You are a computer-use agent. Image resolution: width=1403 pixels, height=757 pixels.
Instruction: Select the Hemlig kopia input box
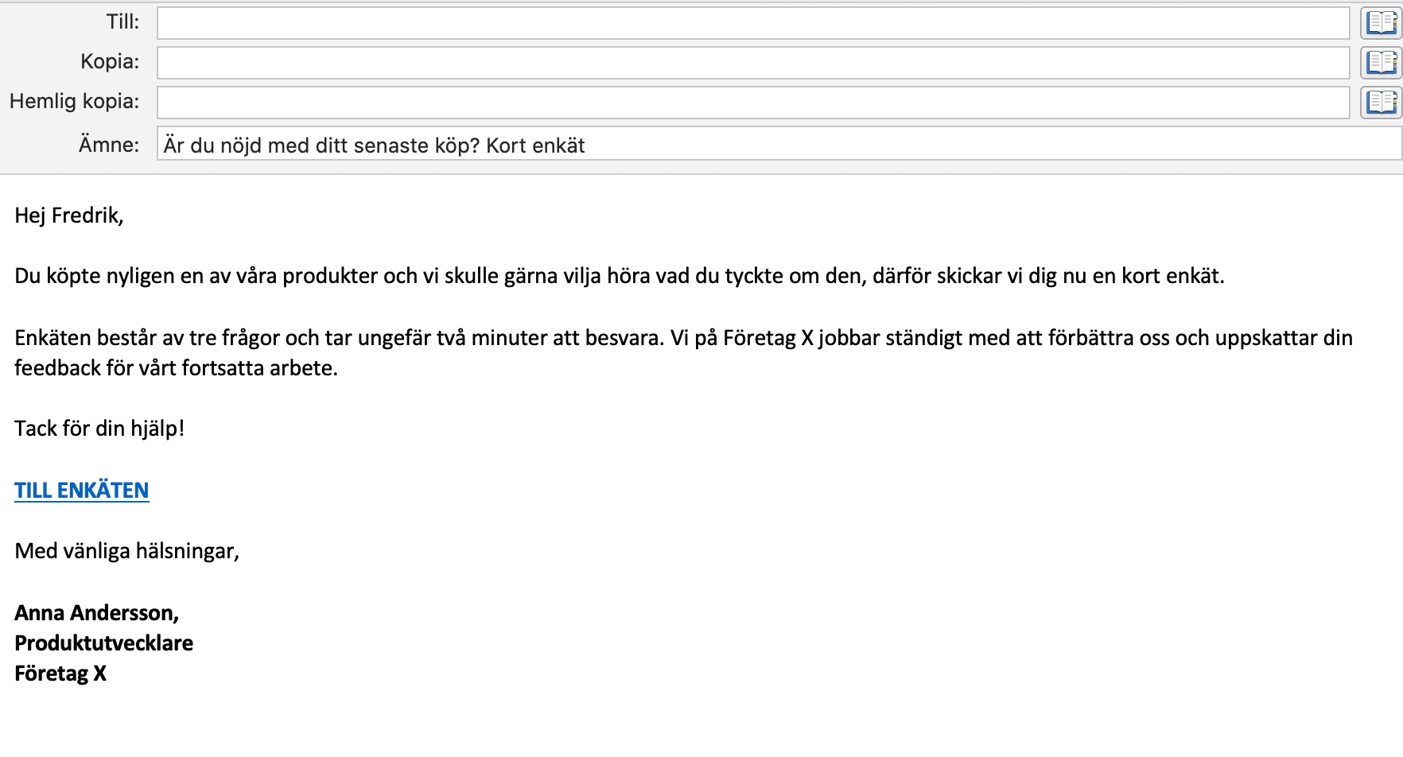[x=716, y=102]
